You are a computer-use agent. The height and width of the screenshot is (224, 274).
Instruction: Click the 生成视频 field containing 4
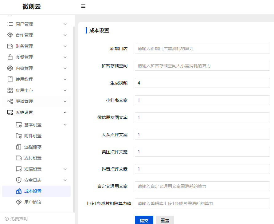click(202, 83)
